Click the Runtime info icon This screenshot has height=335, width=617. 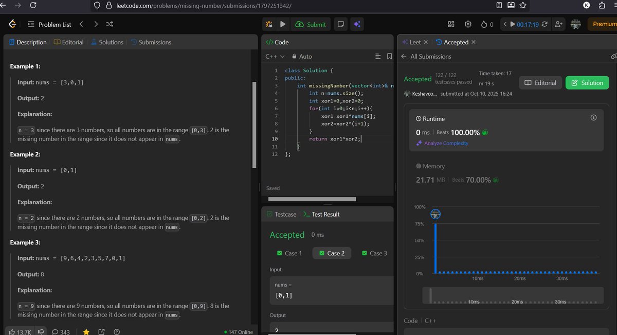[593, 118]
